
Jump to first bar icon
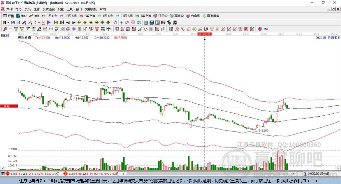(x=56, y=23)
